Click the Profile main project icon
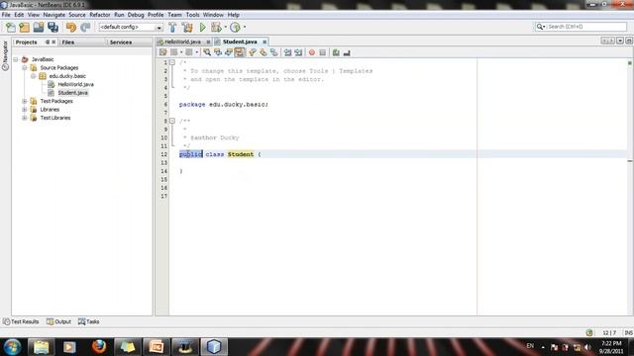The height and width of the screenshot is (356, 634). tap(235, 27)
